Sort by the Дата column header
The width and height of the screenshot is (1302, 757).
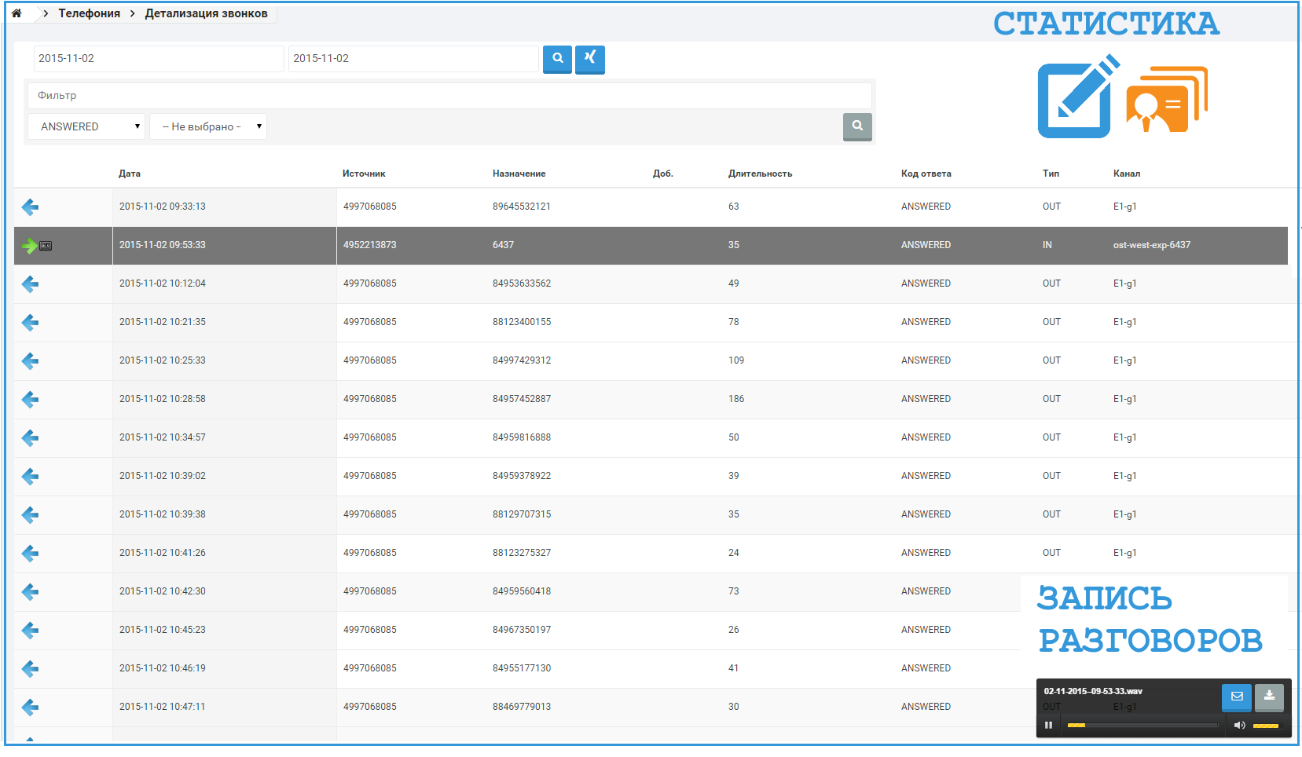tap(130, 174)
